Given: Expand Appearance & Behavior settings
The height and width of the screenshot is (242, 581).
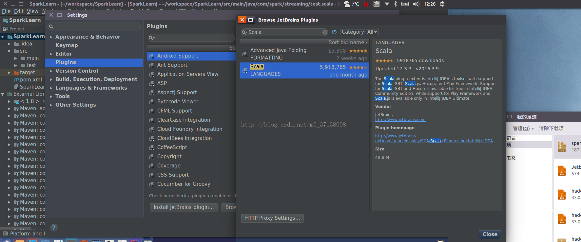Looking at the screenshot, I should click(x=51, y=37).
